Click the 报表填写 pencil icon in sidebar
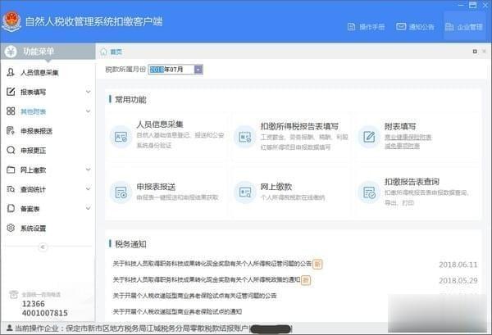The width and height of the screenshot is (492, 335). click(11, 92)
